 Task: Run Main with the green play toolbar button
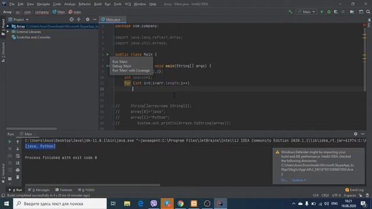[x=322, y=12]
